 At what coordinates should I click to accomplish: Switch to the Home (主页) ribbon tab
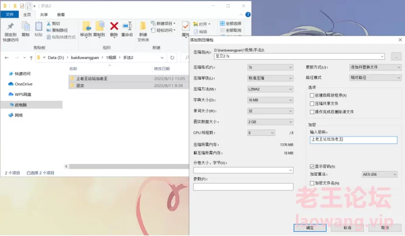point(27,15)
